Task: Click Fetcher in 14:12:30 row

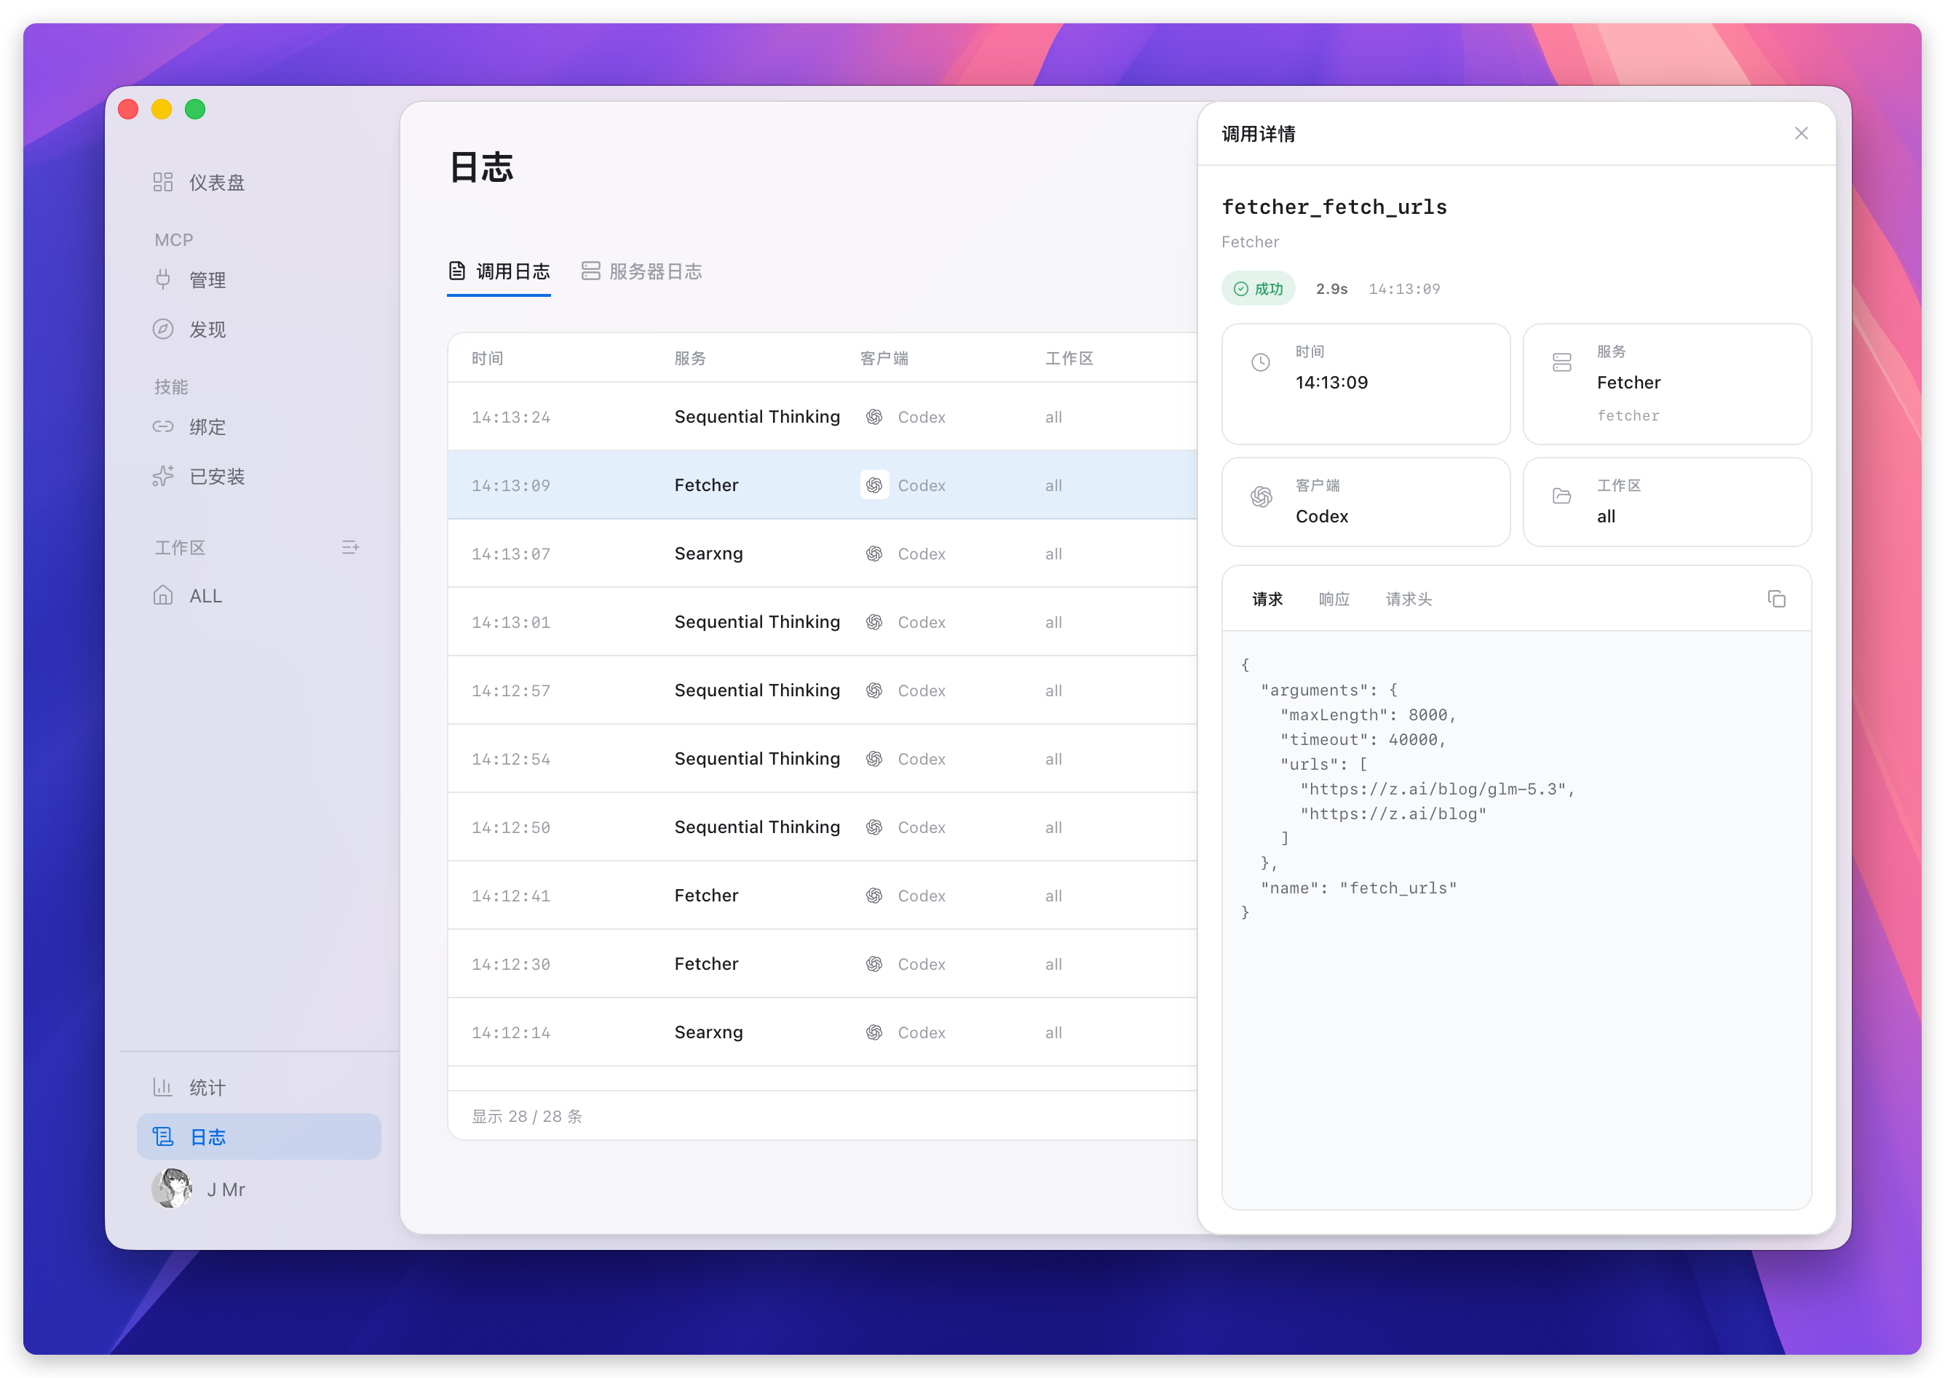Action: pyautogui.click(x=706, y=964)
